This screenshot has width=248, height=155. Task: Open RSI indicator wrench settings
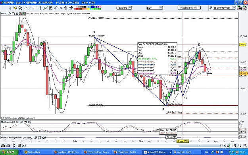click(x=36, y=138)
